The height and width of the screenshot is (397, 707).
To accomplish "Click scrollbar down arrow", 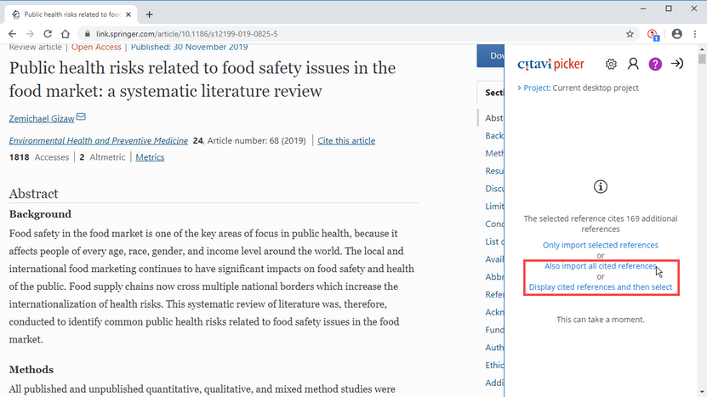I will tap(702, 392).
